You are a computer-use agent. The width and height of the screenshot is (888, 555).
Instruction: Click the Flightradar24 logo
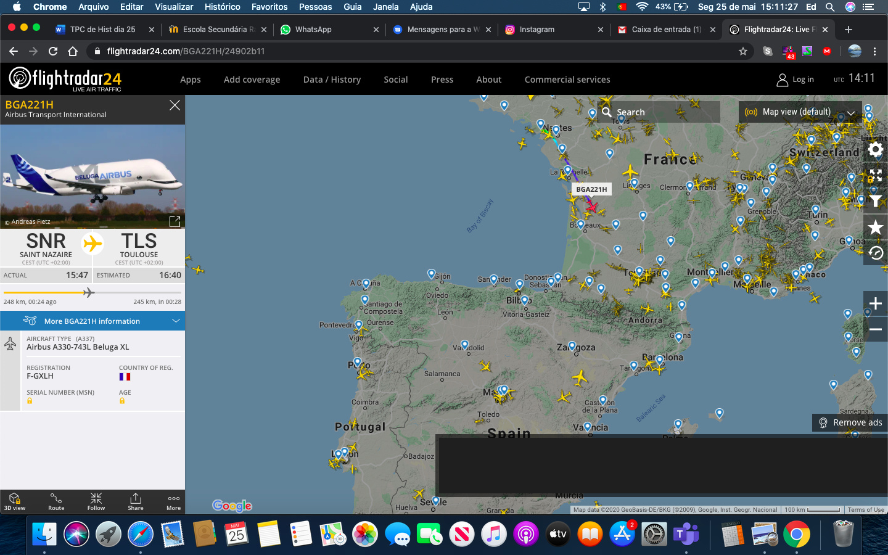coord(65,79)
